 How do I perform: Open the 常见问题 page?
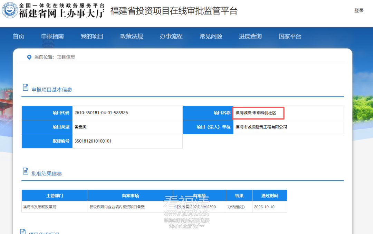[x=211, y=36]
